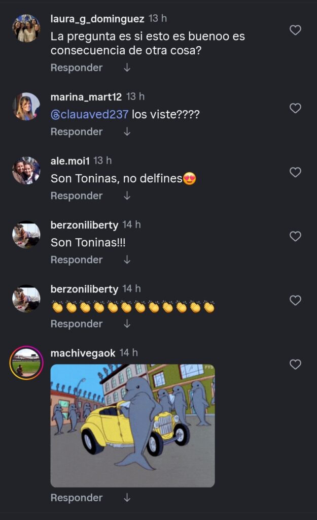
Task: Open the @clauaved237 mention link
Action: click(x=90, y=114)
